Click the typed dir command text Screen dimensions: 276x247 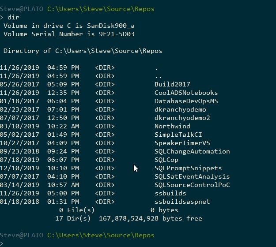[x=13, y=17]
